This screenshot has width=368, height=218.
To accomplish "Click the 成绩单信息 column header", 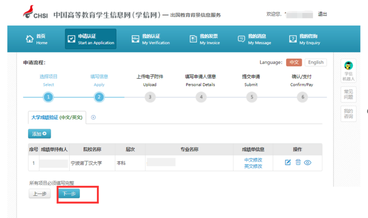I will [x=253, y=149].
